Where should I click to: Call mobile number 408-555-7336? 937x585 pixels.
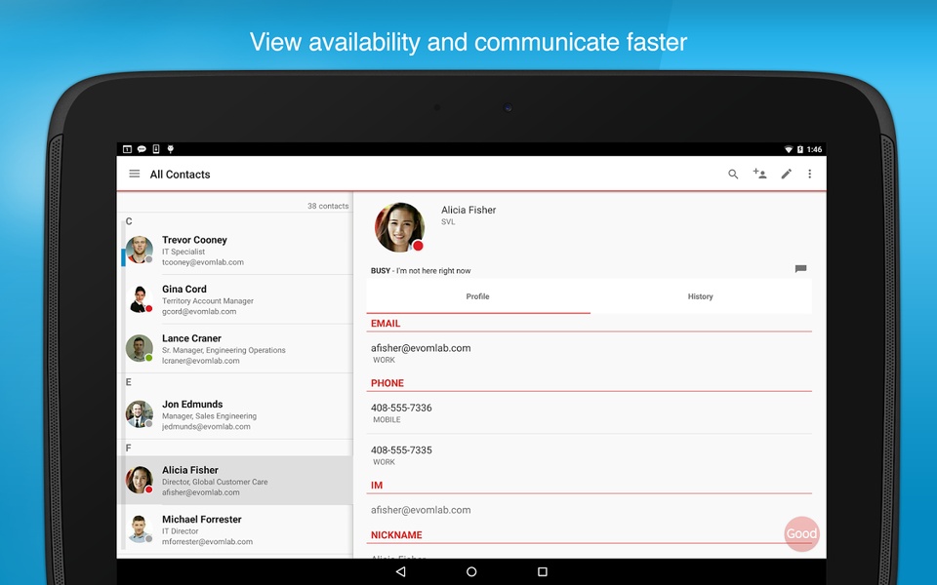coord(401,408)
